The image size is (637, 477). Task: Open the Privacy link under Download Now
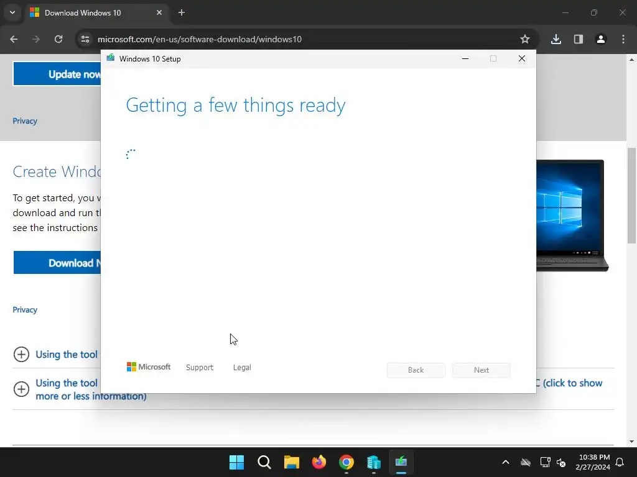pos(25,310)
